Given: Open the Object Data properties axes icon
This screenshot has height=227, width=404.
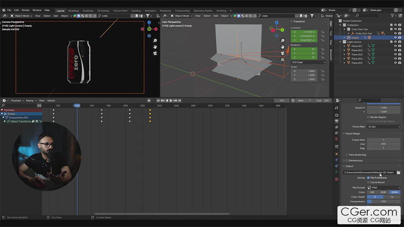Looking at the screenshot, I should point(337,172).
